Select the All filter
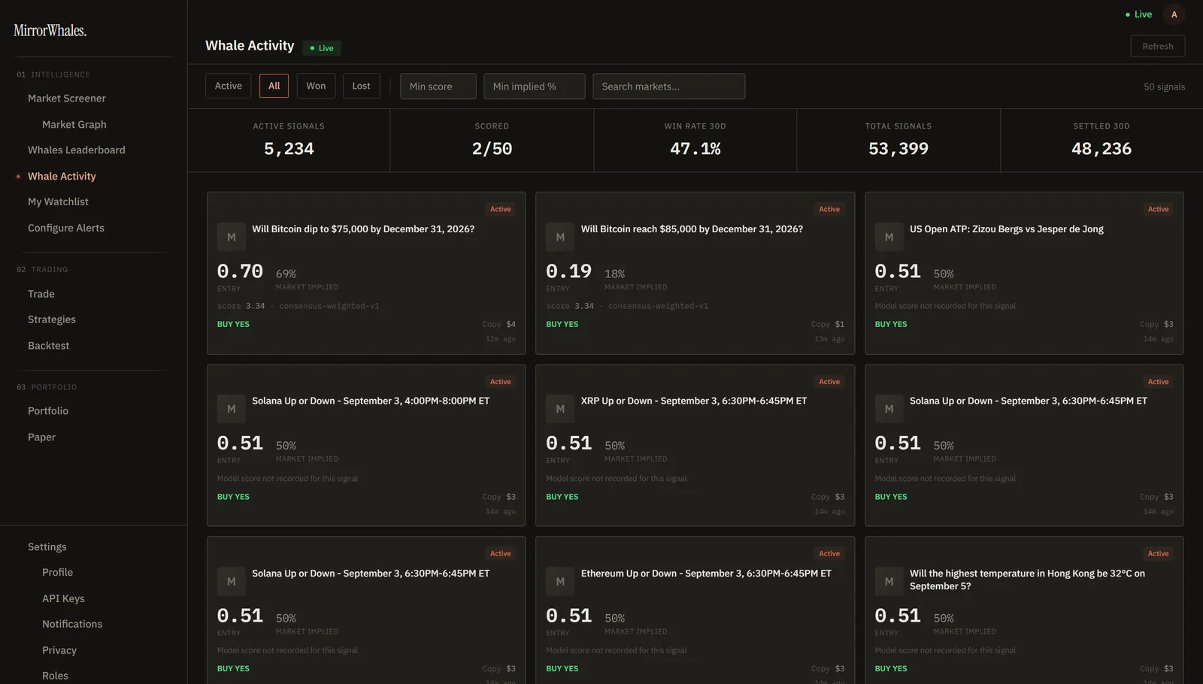This screenshot has height=684, width=1203. (x=274, y=86)
